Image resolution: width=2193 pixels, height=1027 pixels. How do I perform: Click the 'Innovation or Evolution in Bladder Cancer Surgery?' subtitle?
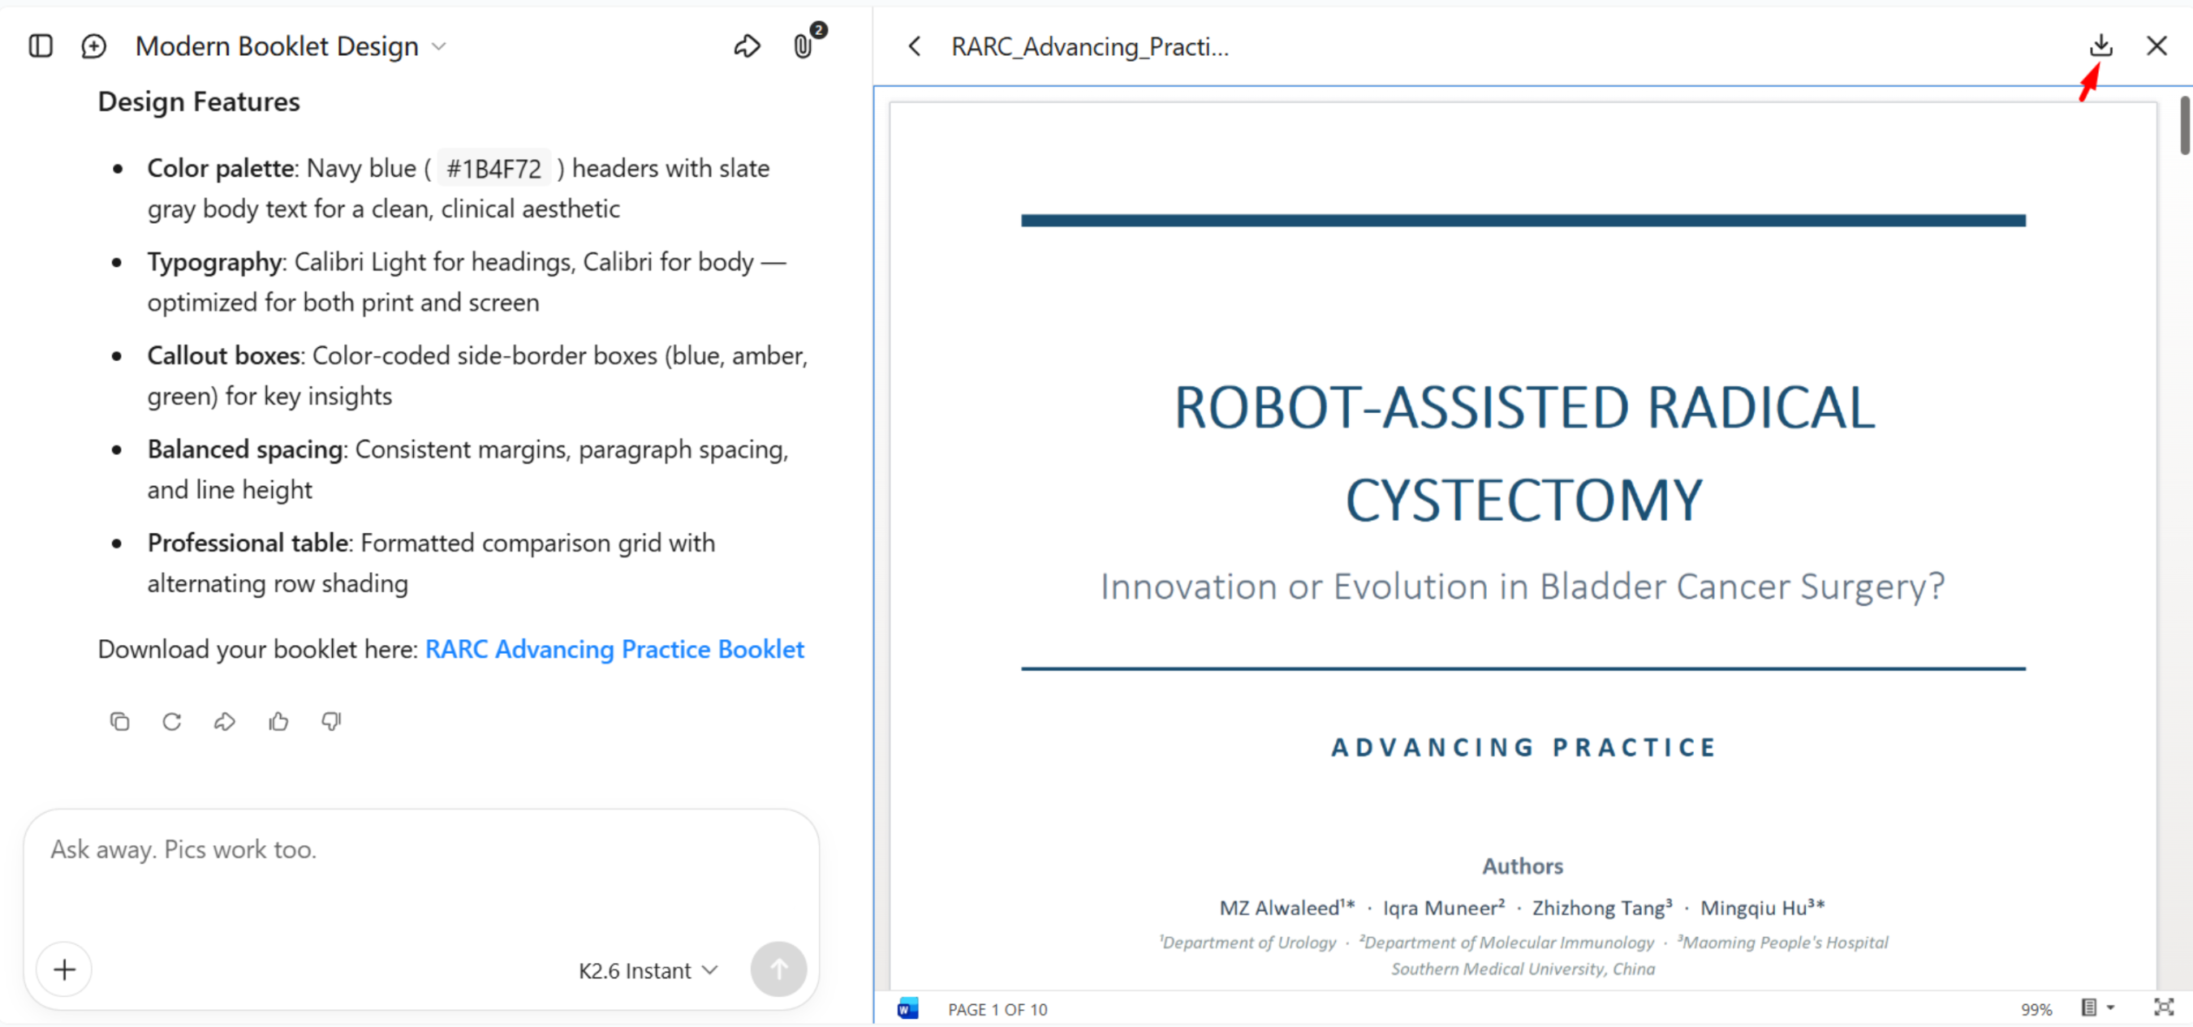point(1522,587)
